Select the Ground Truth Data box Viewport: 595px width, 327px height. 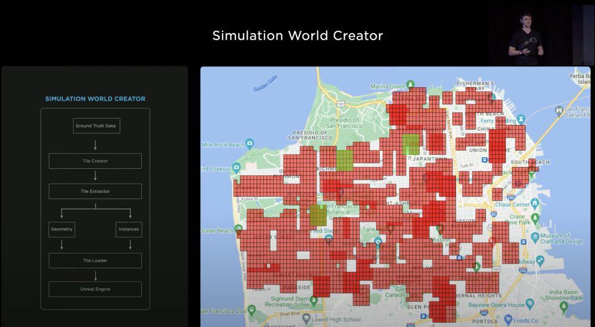96,126
